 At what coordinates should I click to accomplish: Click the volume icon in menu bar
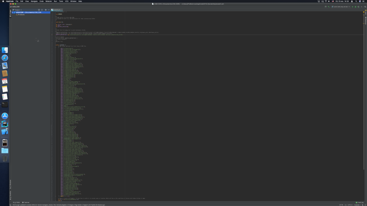329,1
